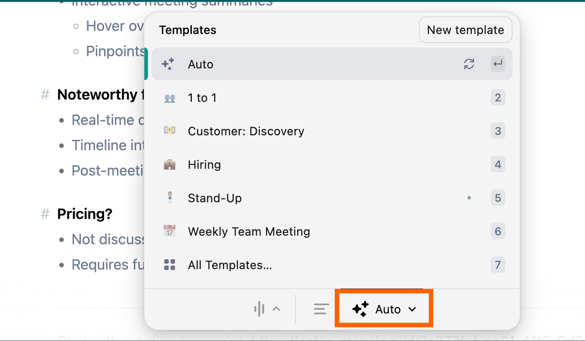Screen dimensions: 585x341
Task: Click the grid icon for All Templates
Action: click(x=170, y=265)
